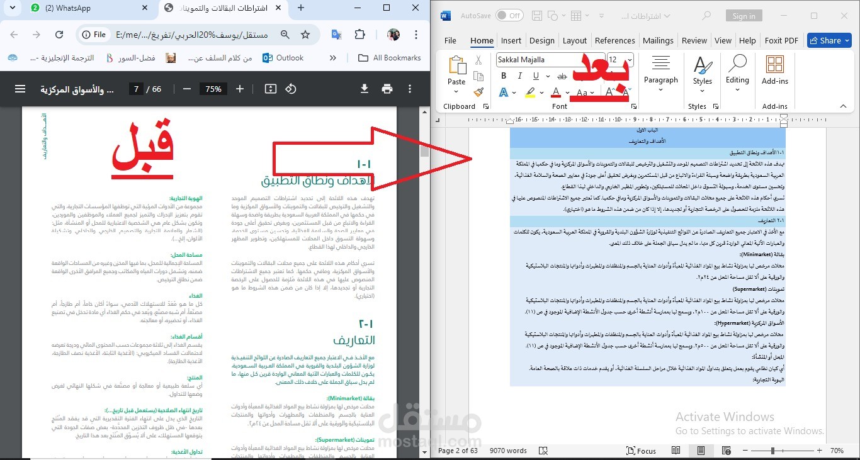Open the File tab in Word
860x460 pixels.
coord(450,40)
